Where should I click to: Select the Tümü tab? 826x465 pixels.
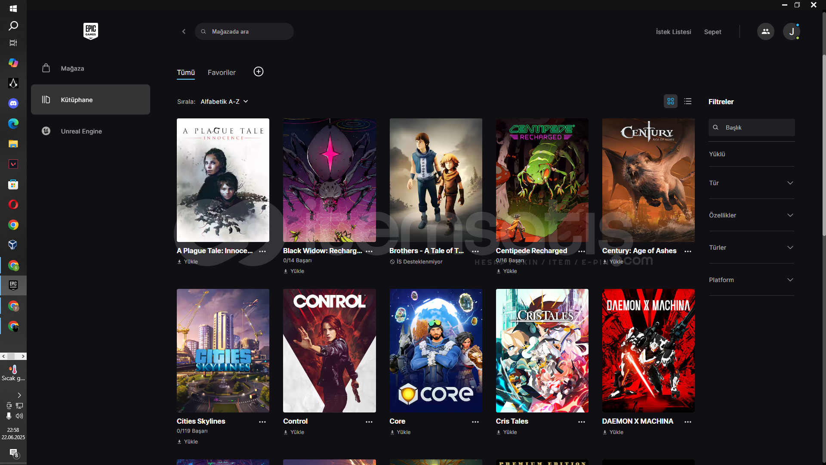pyautogui.click(x=186, y=73)
